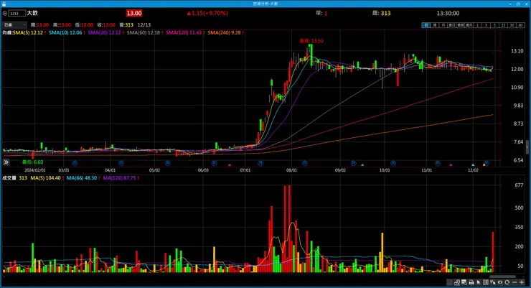Click the 最低 6.60 low marker
Screen dimensions: 531x288
coord(32,162)
